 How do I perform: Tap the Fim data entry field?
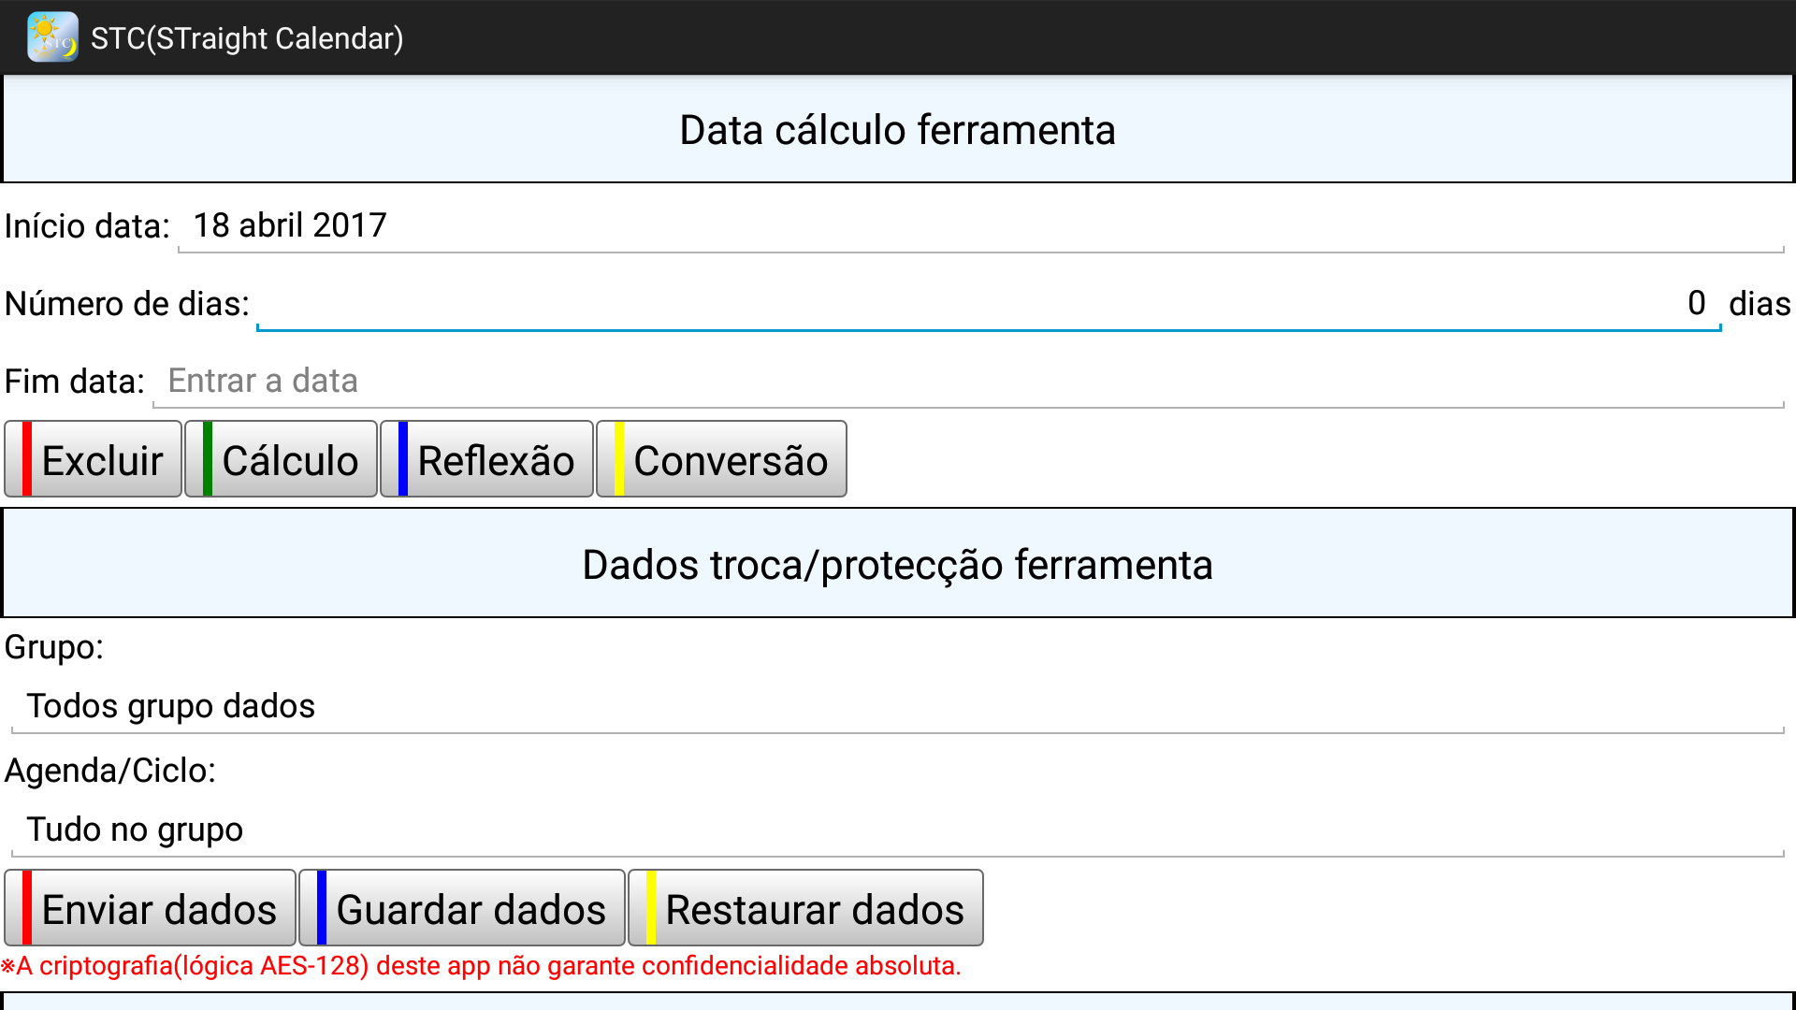[967, 381]
